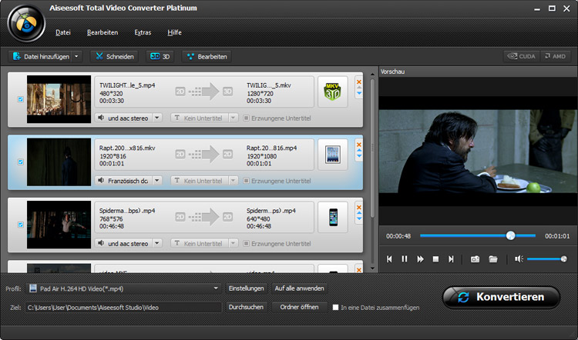This screenshot has width=578, height=340.
Task: Select the Rapt video thumbnail
Action: coord(59,162)
